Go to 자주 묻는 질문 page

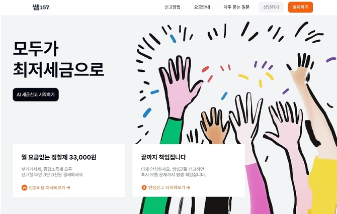(236, 7)
